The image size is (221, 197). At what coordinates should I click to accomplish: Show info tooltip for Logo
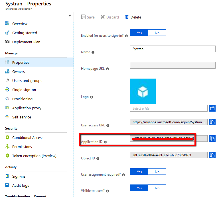tap(92, 97)
